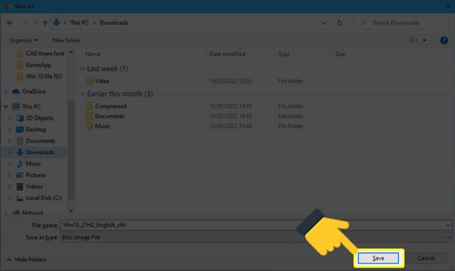
Task: Sort files by Date modified column
Action: [227, 54]
